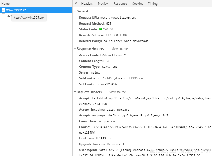
Task: Switch to the Timing tab
Action: [x=153, y=4]
